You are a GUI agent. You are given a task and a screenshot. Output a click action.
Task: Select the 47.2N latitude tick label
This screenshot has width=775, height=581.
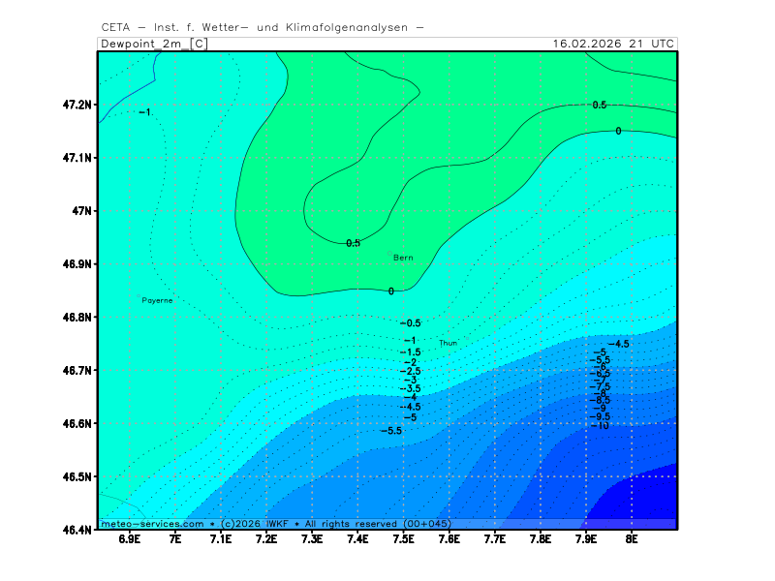pyautogui.click(x=76, y=104)
